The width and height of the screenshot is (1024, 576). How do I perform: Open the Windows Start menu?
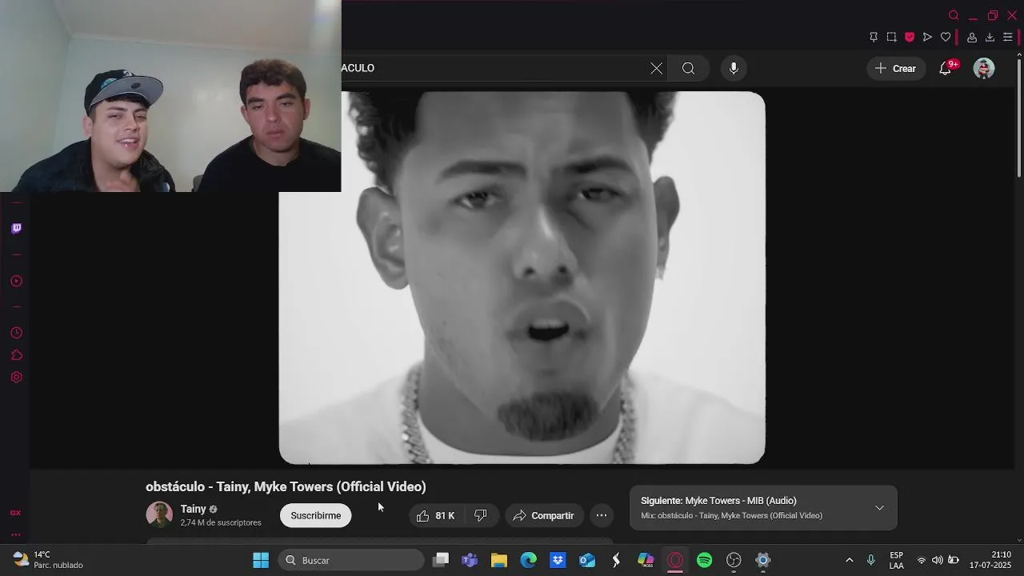coord(261,560)
